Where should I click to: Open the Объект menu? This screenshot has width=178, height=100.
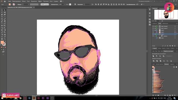[24, 1]
